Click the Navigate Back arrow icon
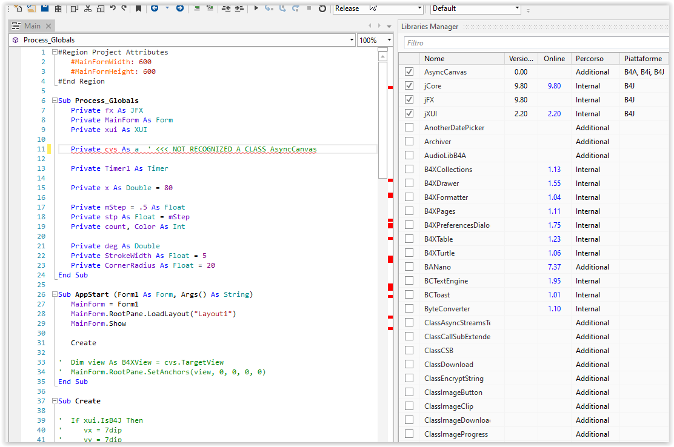Viewport: 674px width, 447px height. [155, 8]
